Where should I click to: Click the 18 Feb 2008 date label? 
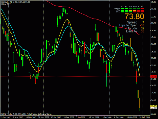pyautogui.click(x=132, y=117)
